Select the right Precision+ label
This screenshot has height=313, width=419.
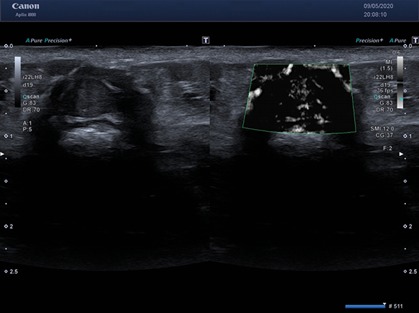pyautogui.click(x=369, y=40)
